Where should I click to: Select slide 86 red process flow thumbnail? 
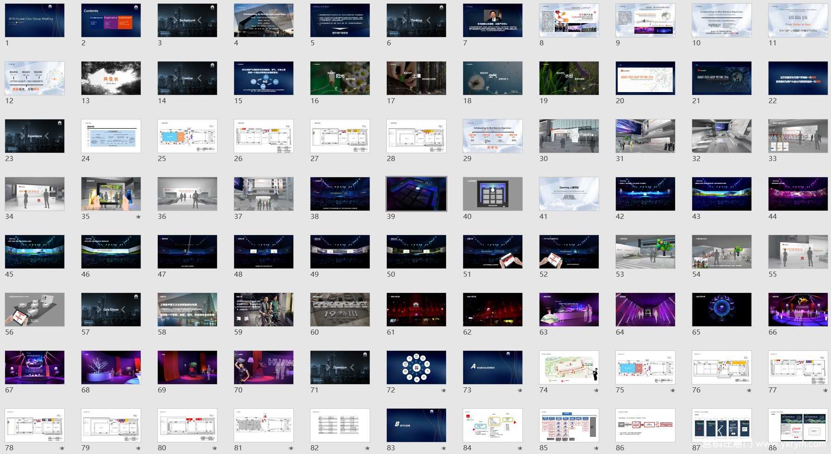click(x=645, y=425)
